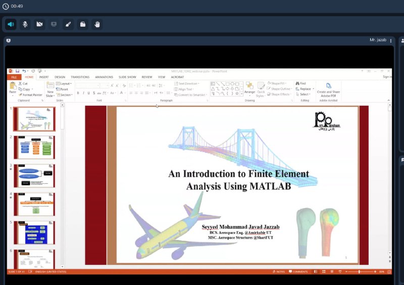Switch to the DESIGN tab
The height and width of the screenshot is (285, 404).
60,77
